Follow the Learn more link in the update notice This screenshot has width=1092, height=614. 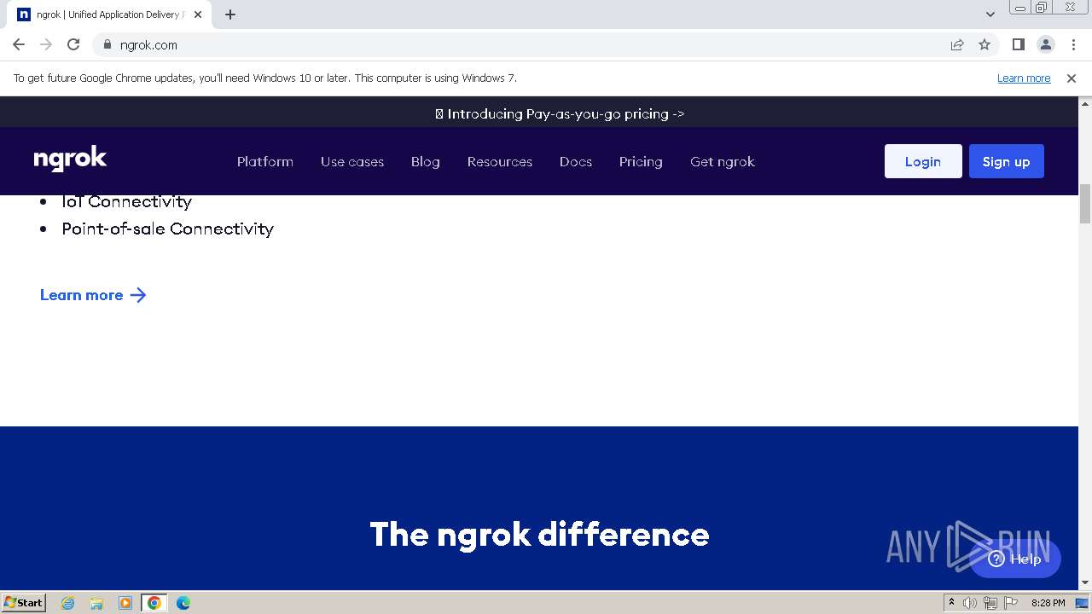[1024, 78]
